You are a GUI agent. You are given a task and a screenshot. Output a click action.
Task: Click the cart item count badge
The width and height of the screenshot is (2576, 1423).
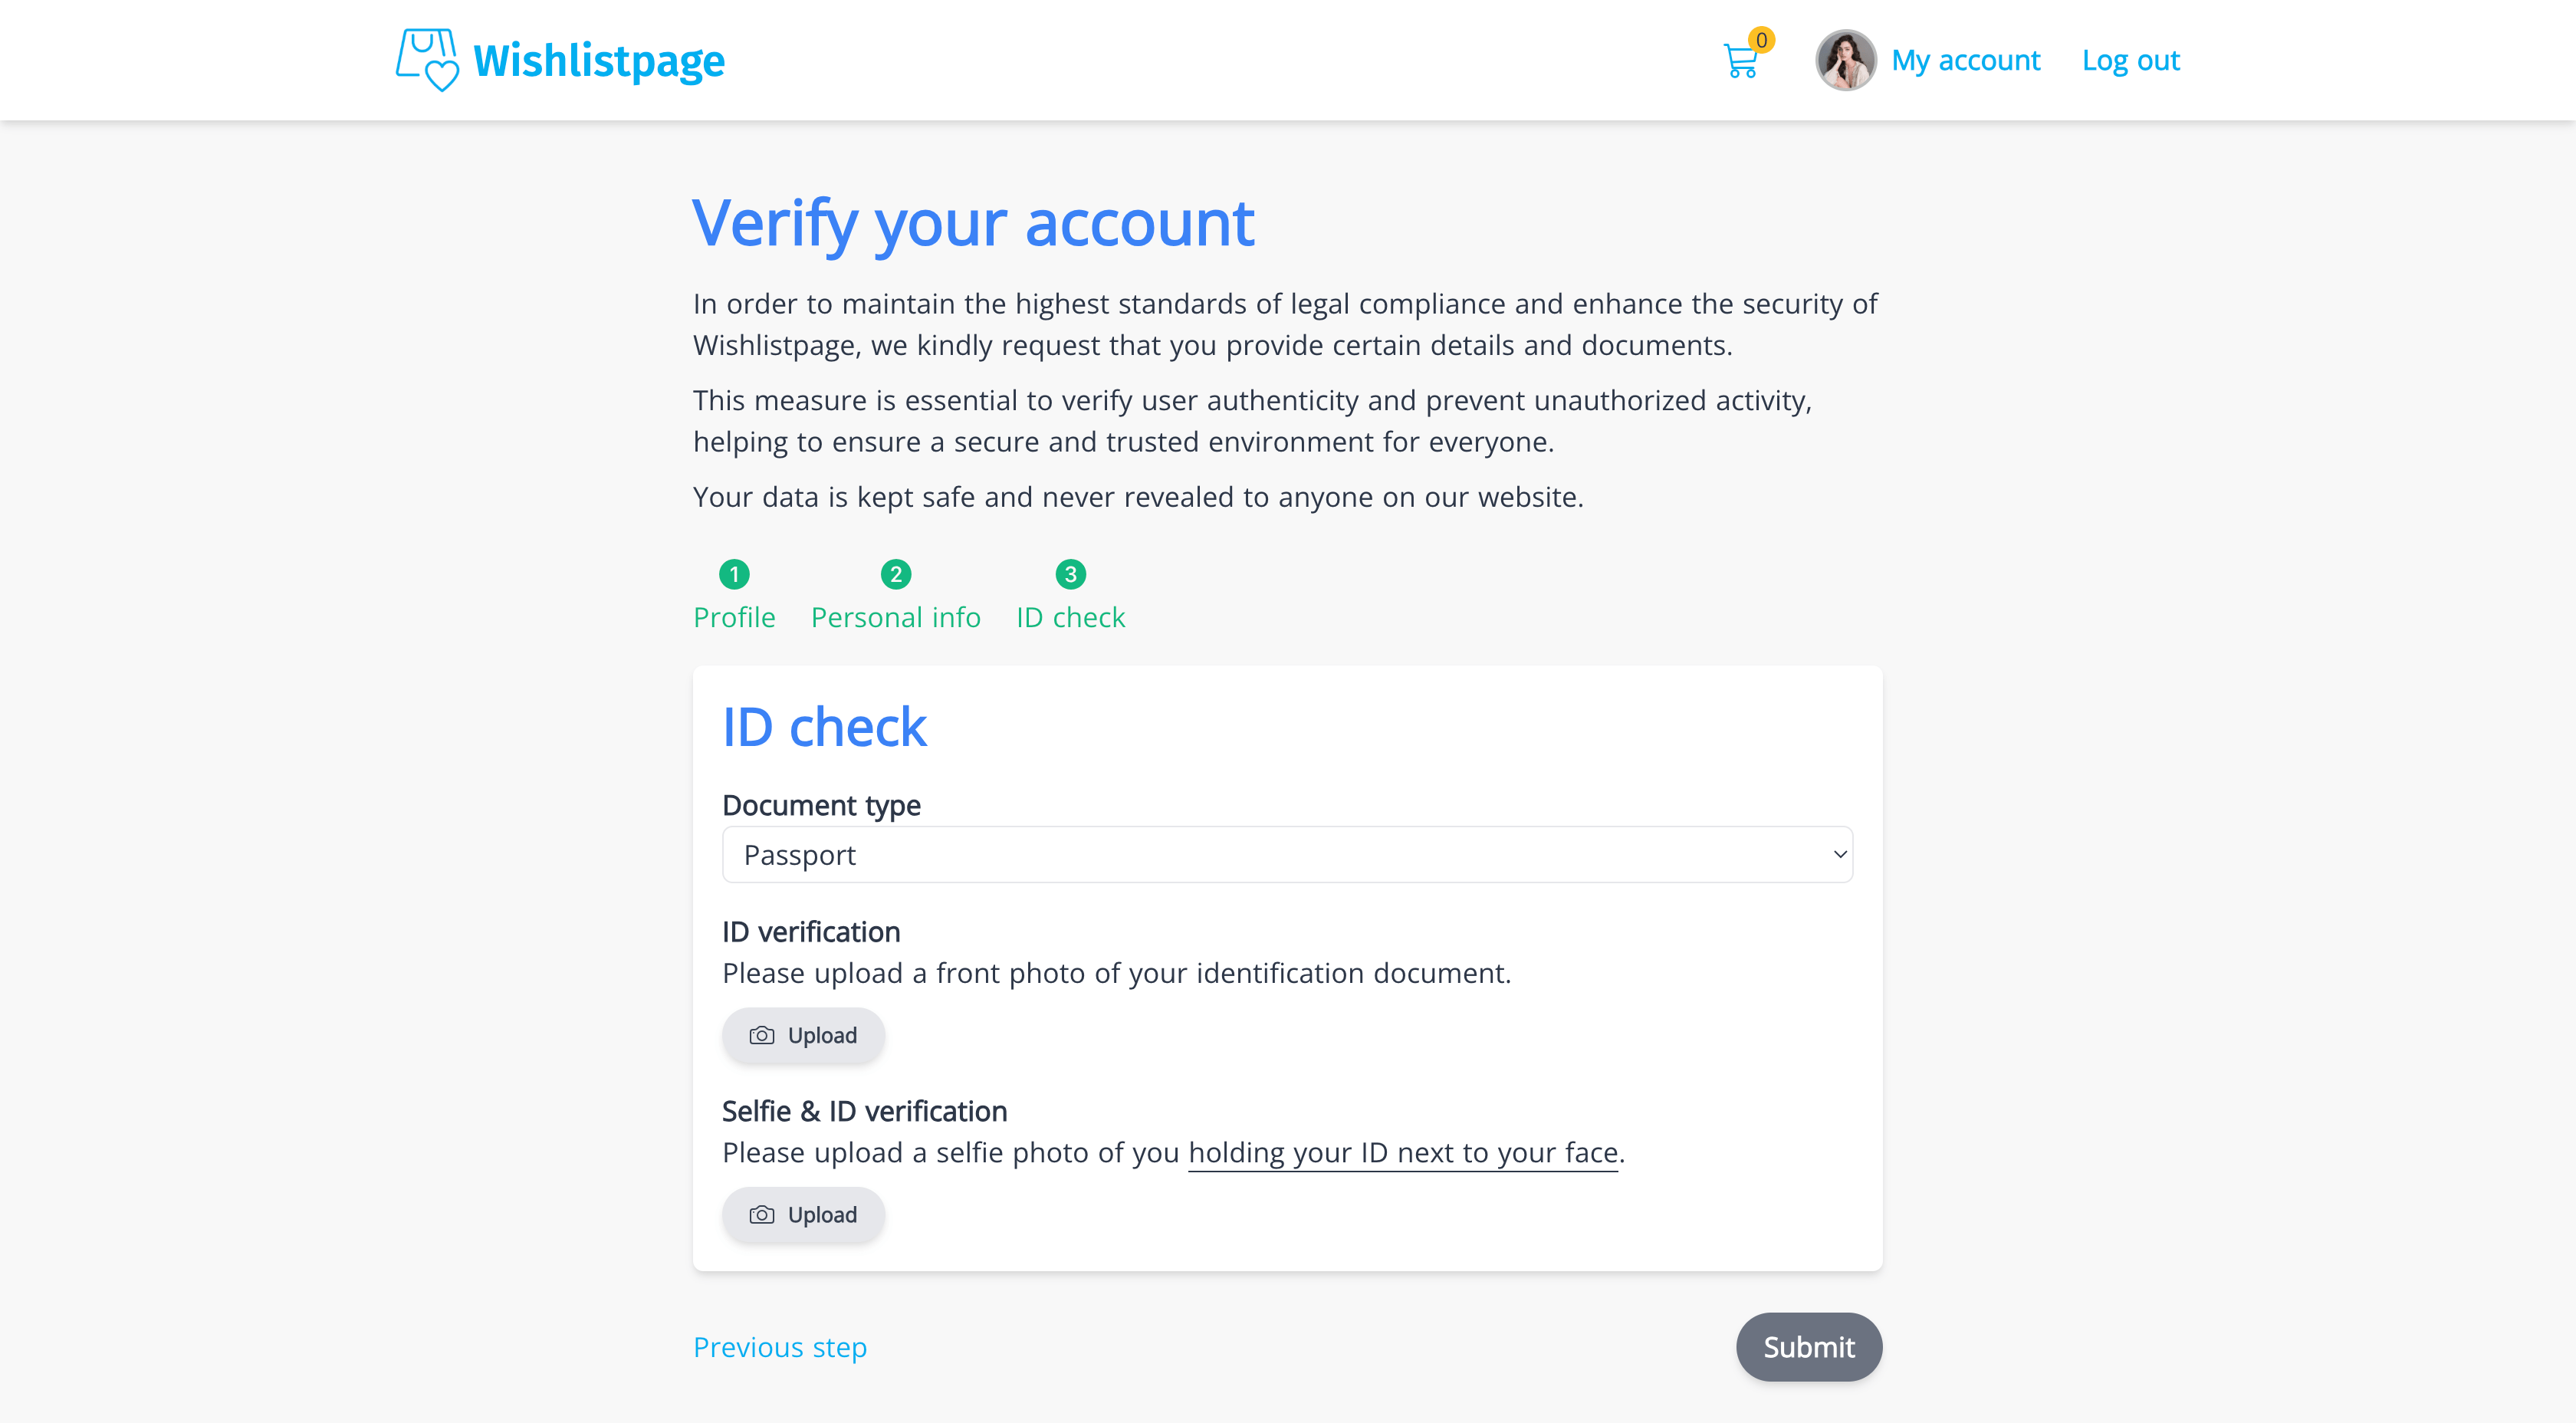pos(1761,40)
